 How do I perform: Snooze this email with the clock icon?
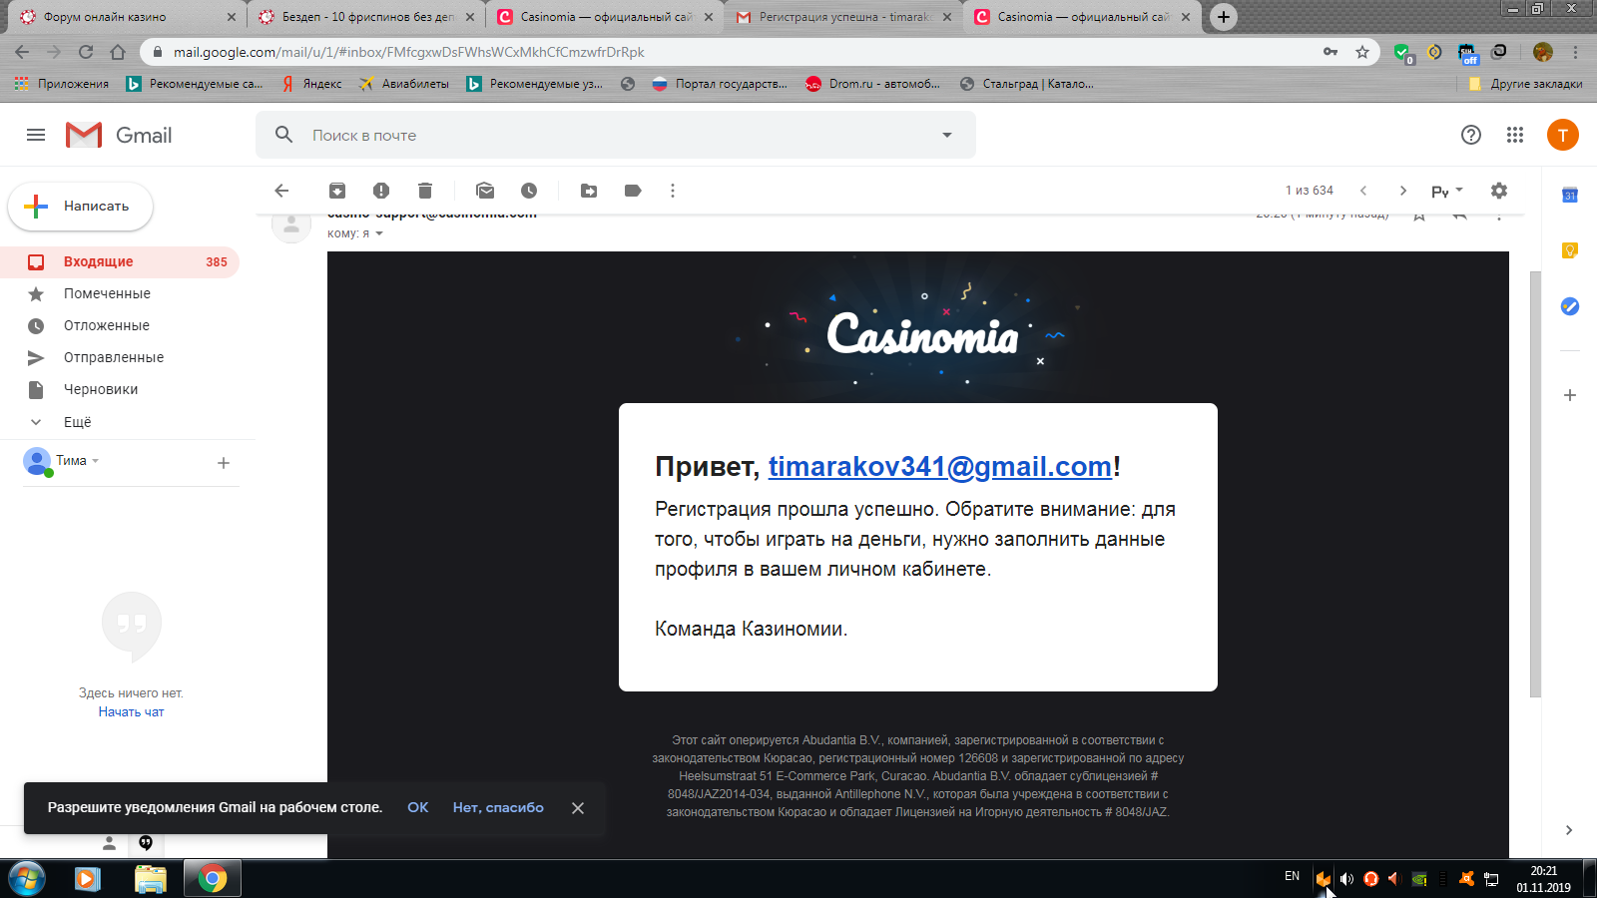click(x=529, y=191)
